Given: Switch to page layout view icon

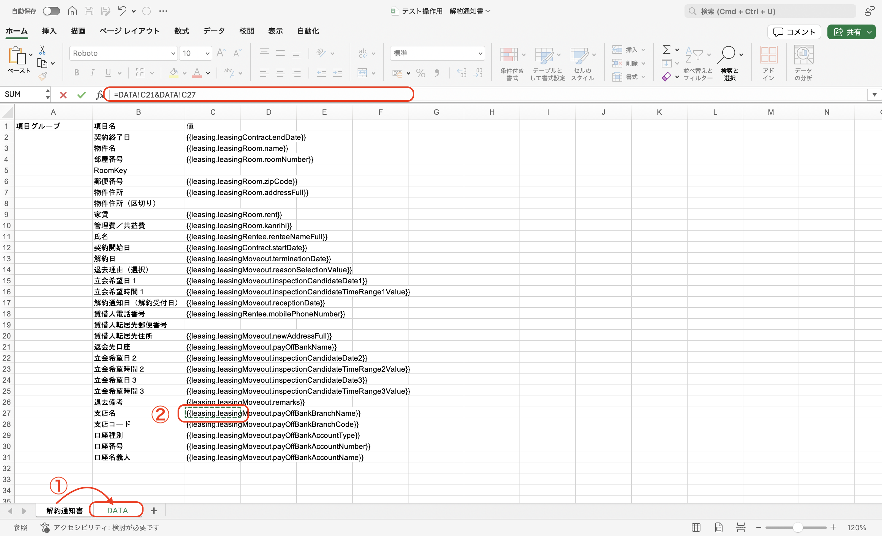Looking at the screenshot, I should pyautogui.click(x=719, y=527).
